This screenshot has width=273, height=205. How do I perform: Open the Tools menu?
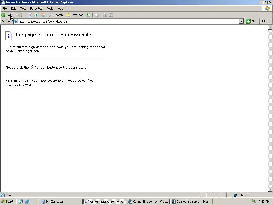point(50,9)
